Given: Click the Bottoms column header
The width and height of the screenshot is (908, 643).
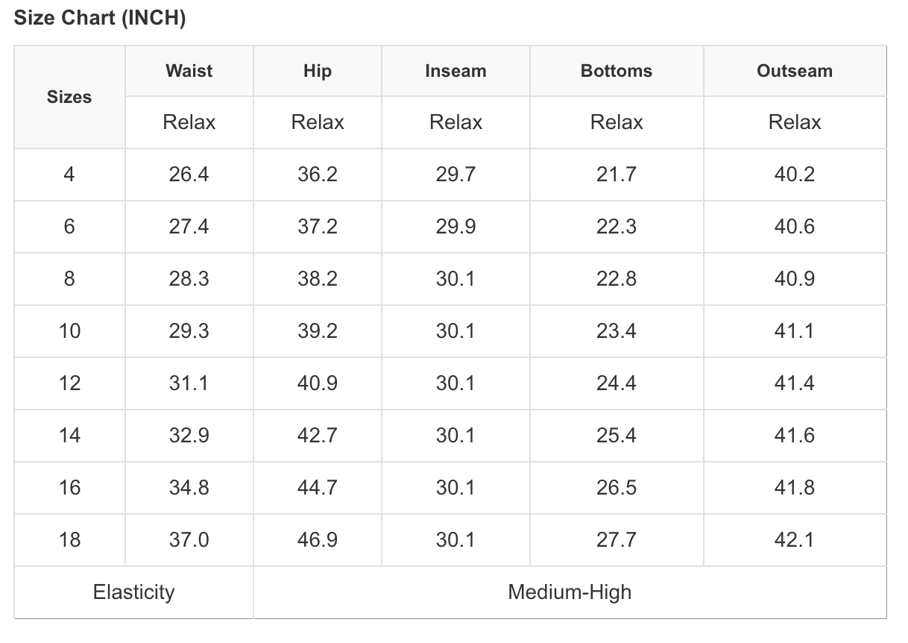Looking at the screenshot, I should point(617,71).
